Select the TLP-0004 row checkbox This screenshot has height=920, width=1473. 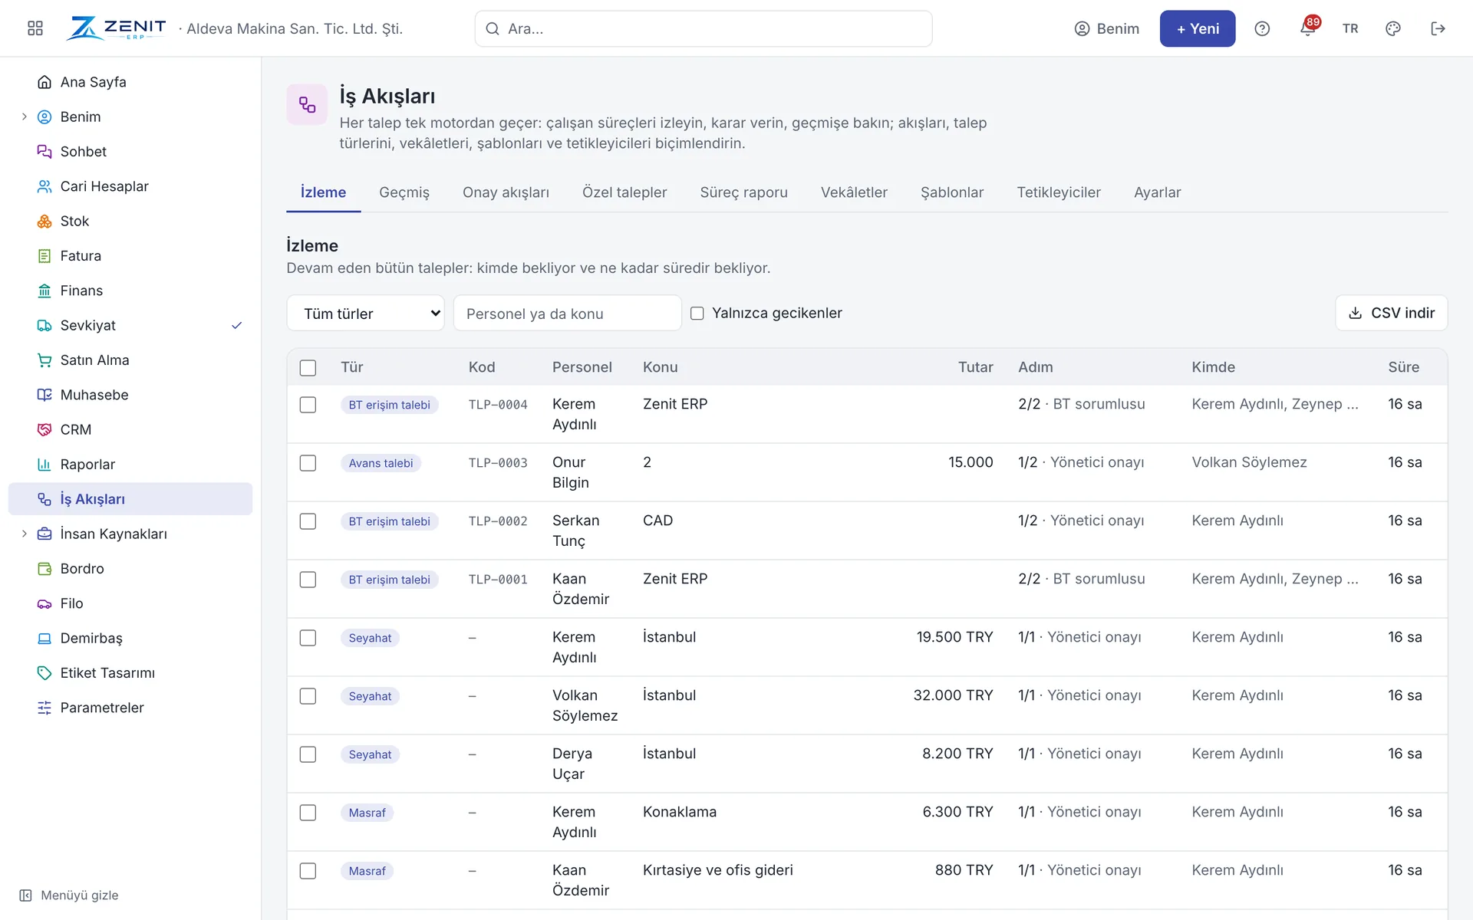tap(308, 405)
